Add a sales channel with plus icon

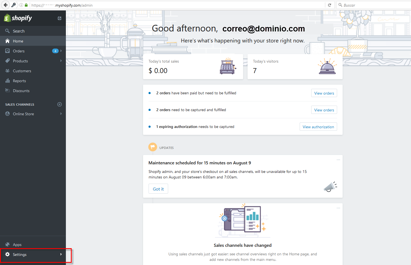coord(60,104)
